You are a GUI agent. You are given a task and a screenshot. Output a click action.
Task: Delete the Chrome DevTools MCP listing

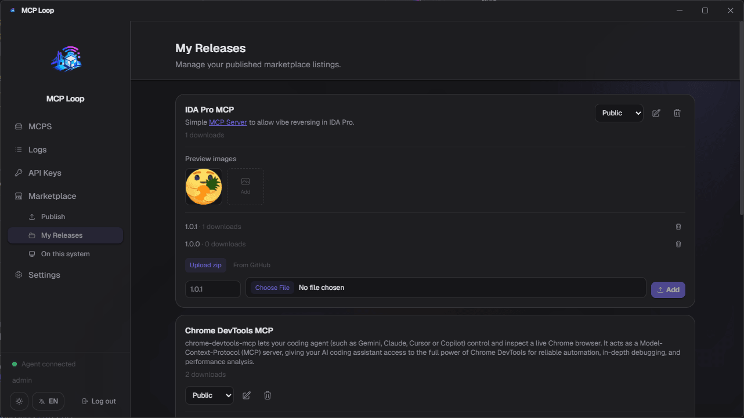pos(268,395)
